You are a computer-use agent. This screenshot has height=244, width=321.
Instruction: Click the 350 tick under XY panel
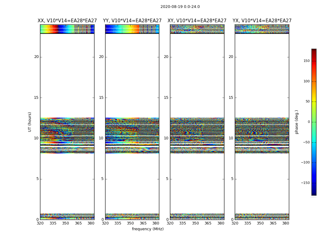point(195,223)
